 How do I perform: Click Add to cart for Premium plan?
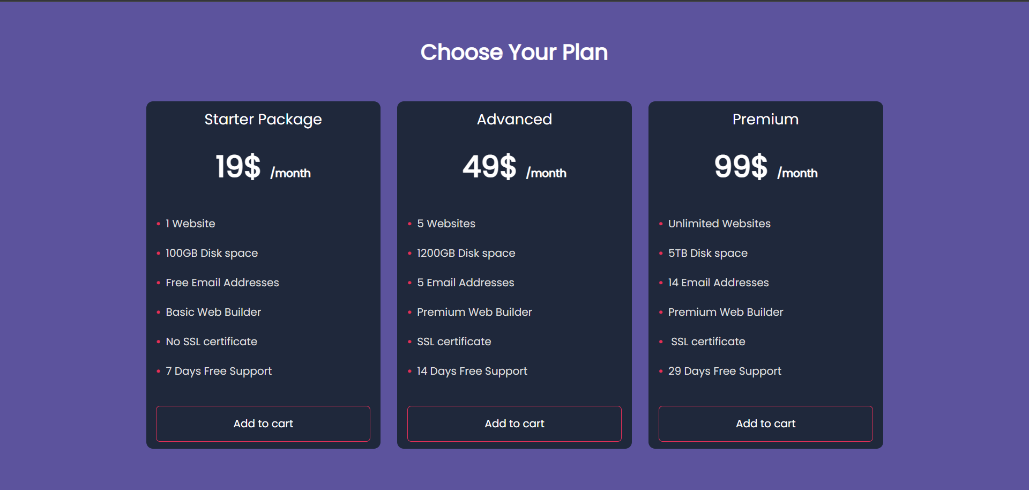(765, 424)
